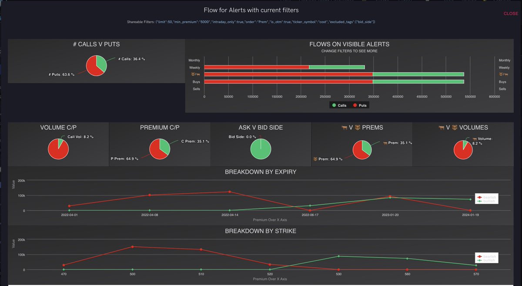
Task: Click the green calls segment of the Buys bar
Action: coord(418,81)
